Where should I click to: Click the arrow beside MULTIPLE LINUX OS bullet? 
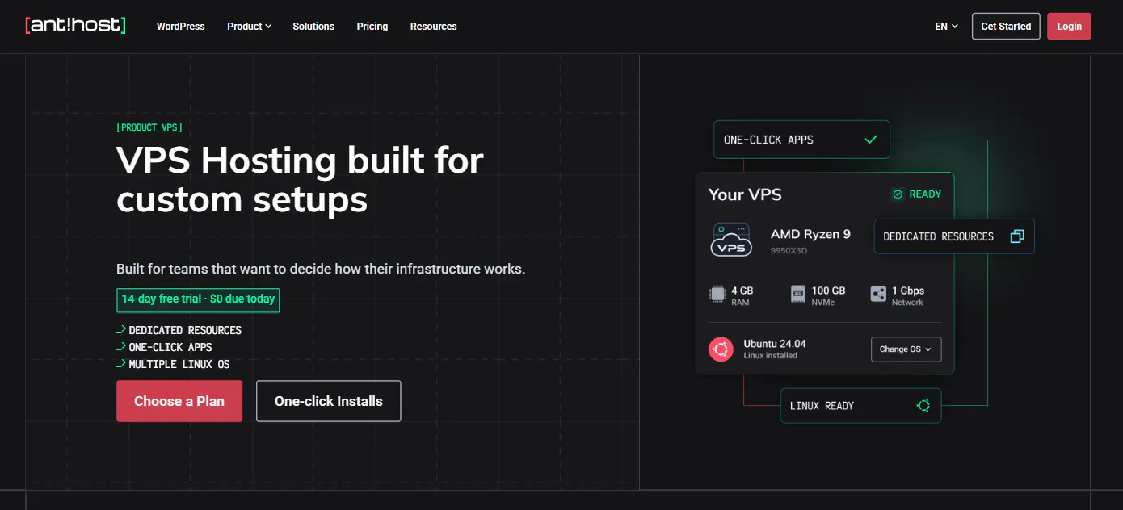coord(121,364)
